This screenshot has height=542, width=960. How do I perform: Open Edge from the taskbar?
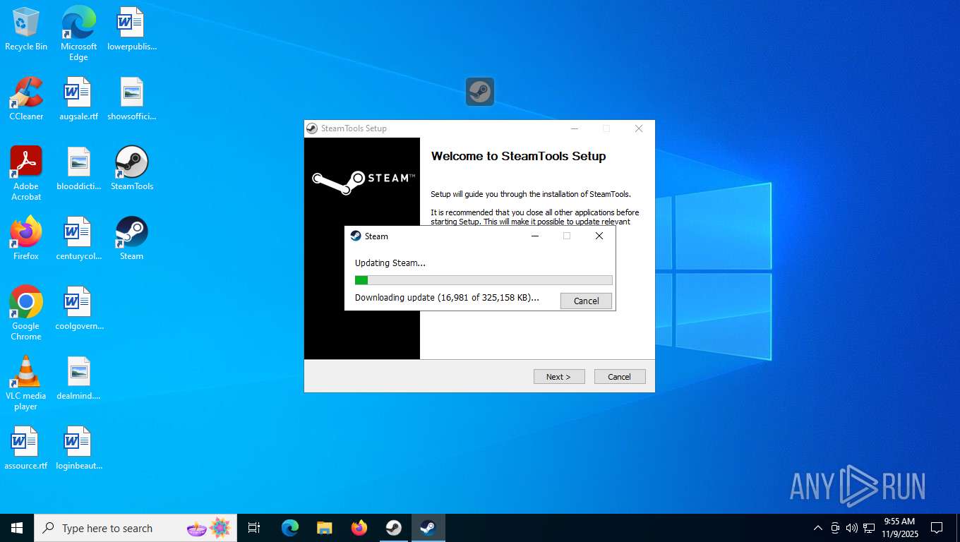pyautogui.click(x=290, y=528)
